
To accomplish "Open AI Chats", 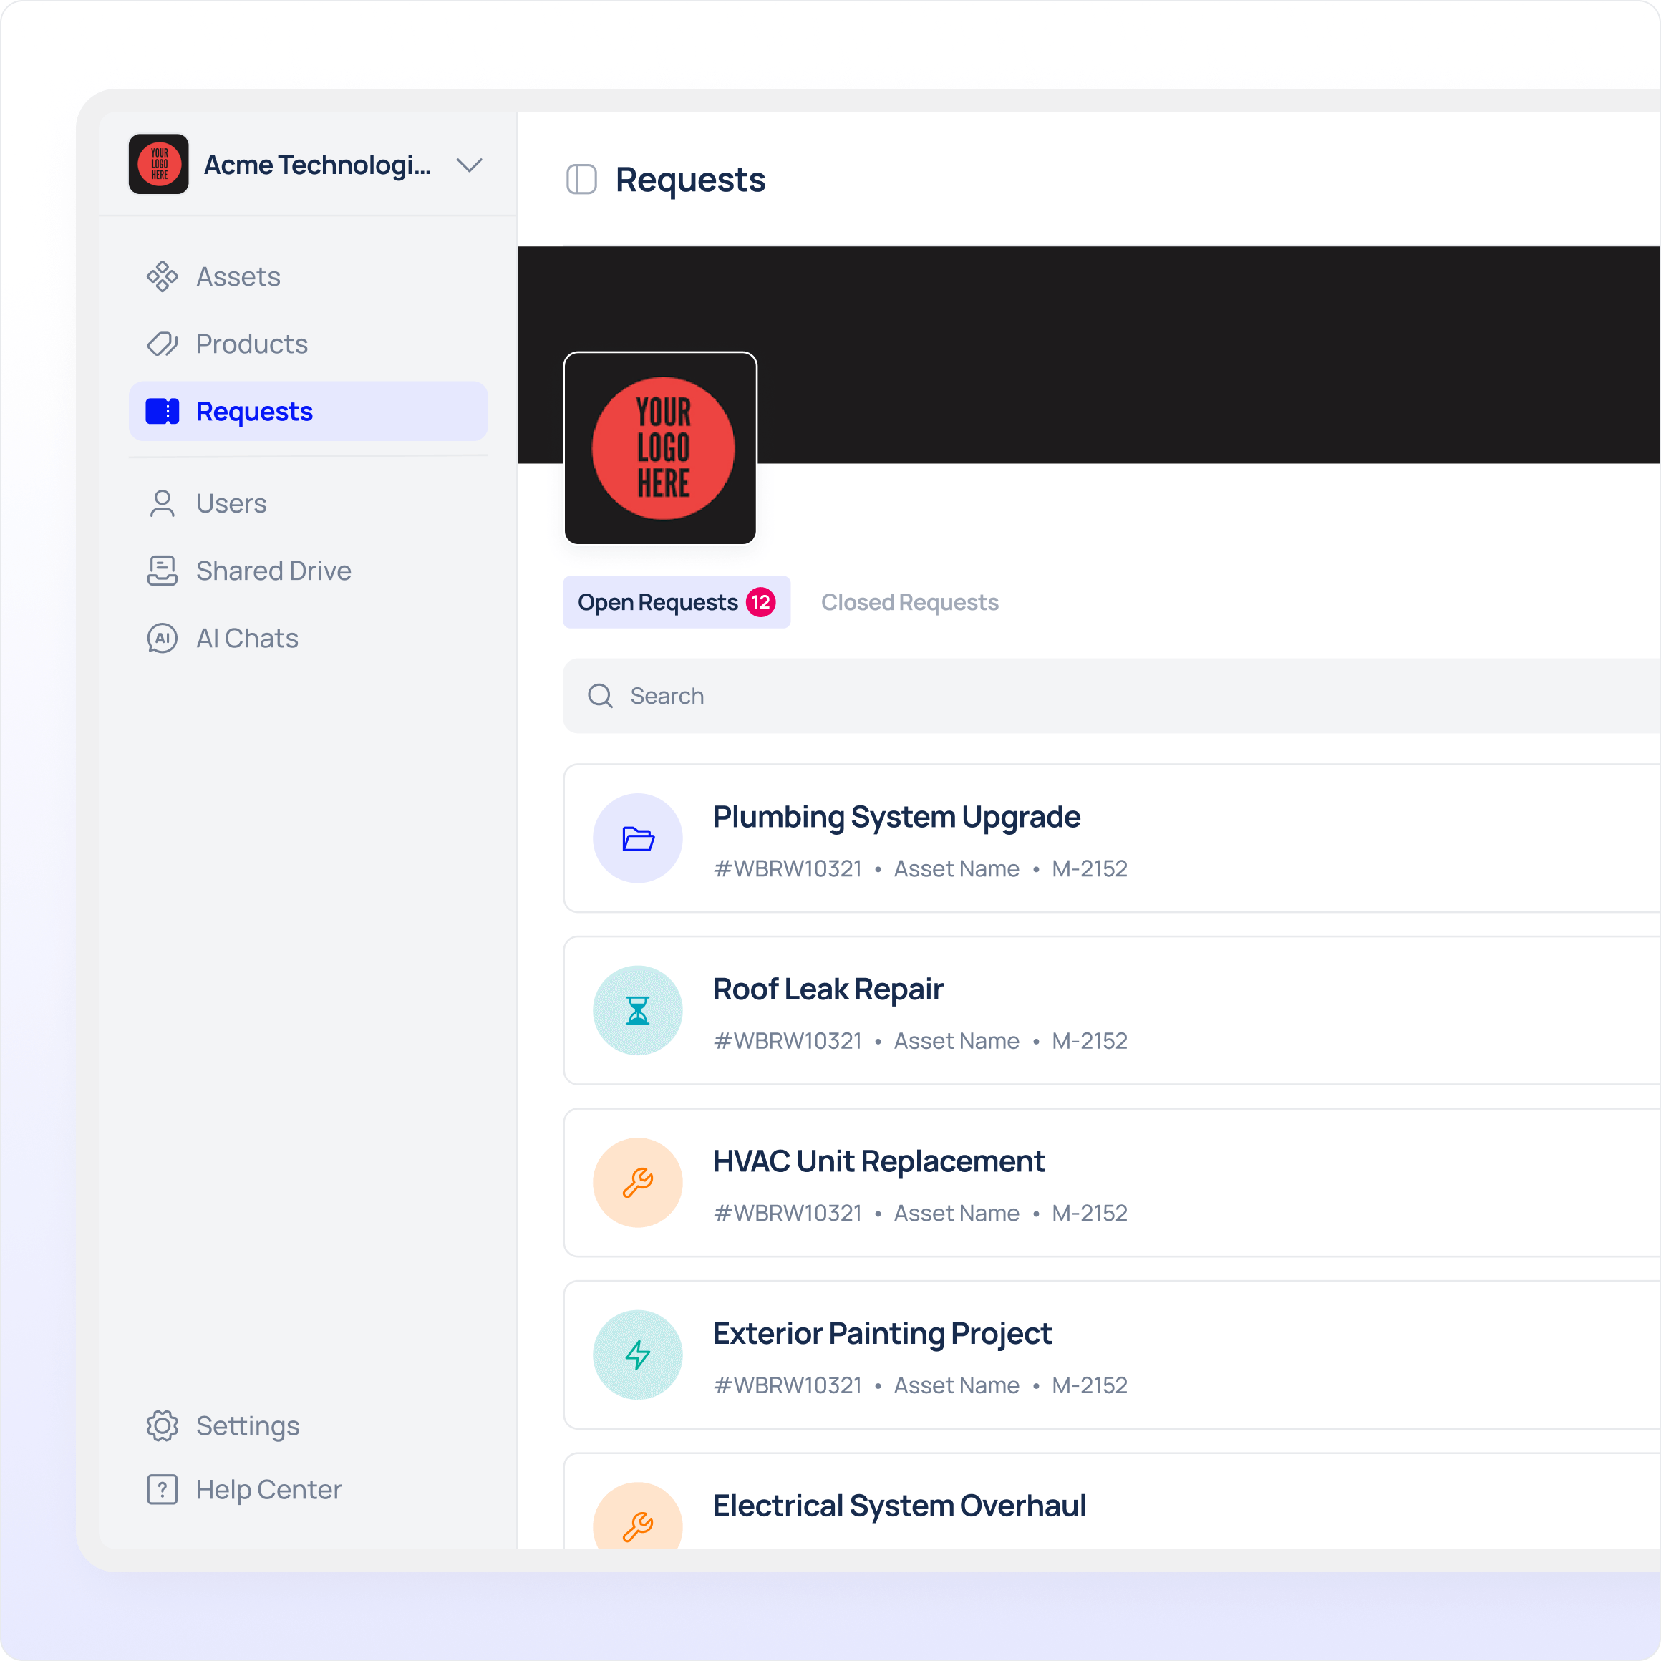I will click(247, 638).
